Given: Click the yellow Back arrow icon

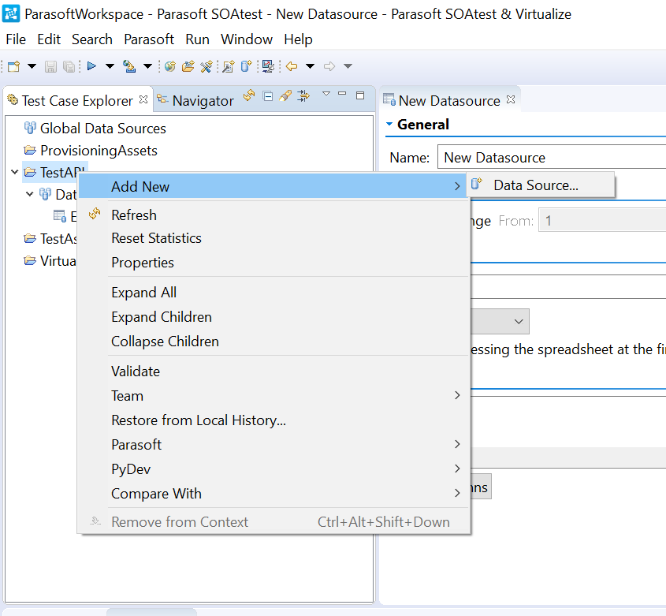Looking at the screenshot, I should tap(292, 66).
